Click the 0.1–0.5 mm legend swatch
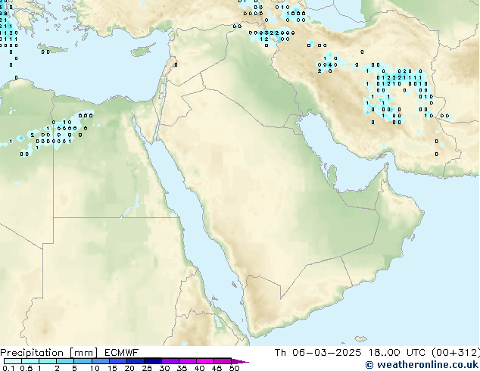The image size is (480, 371). click(x=13, y=361)
